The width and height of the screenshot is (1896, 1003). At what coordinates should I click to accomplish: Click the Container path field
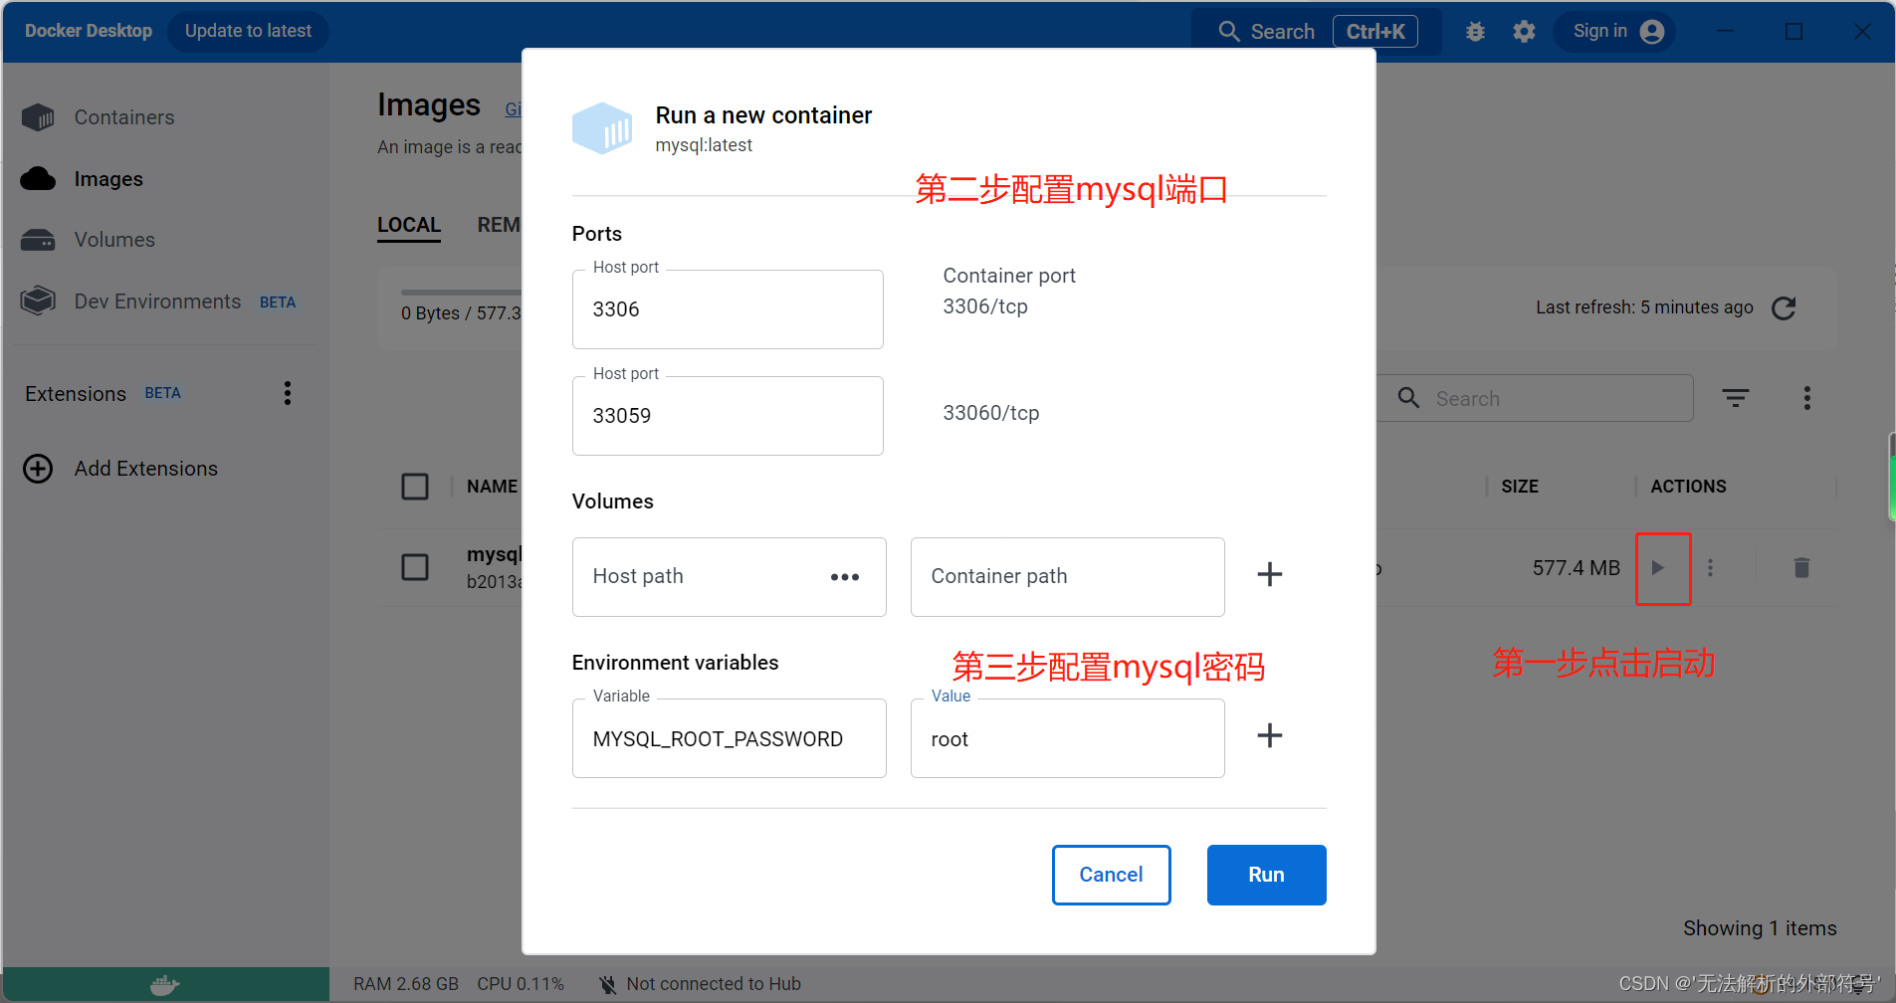click(1067, 577)
